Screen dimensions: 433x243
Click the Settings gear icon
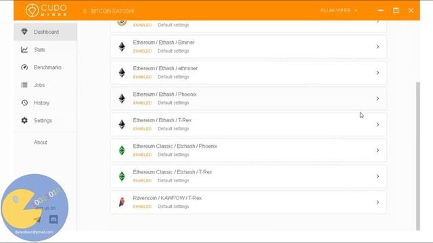[24, 120]
